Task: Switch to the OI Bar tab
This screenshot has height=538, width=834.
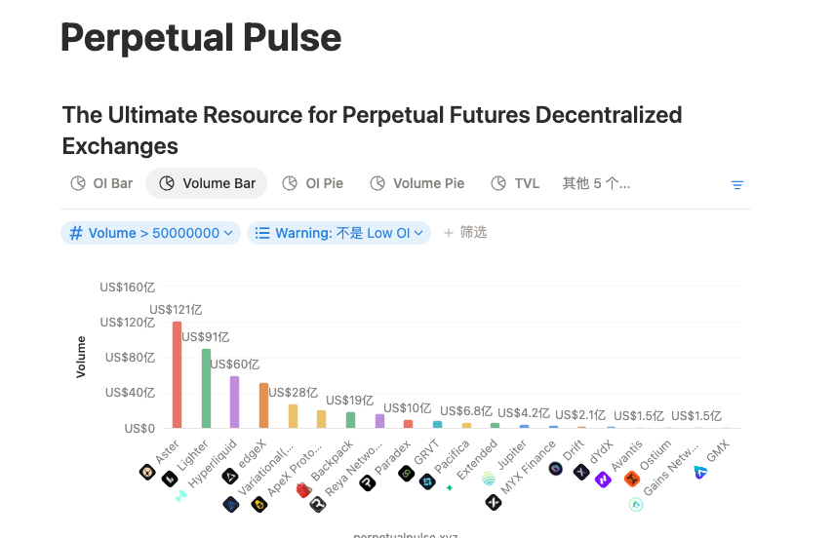Action: click(x=102, y=183)
